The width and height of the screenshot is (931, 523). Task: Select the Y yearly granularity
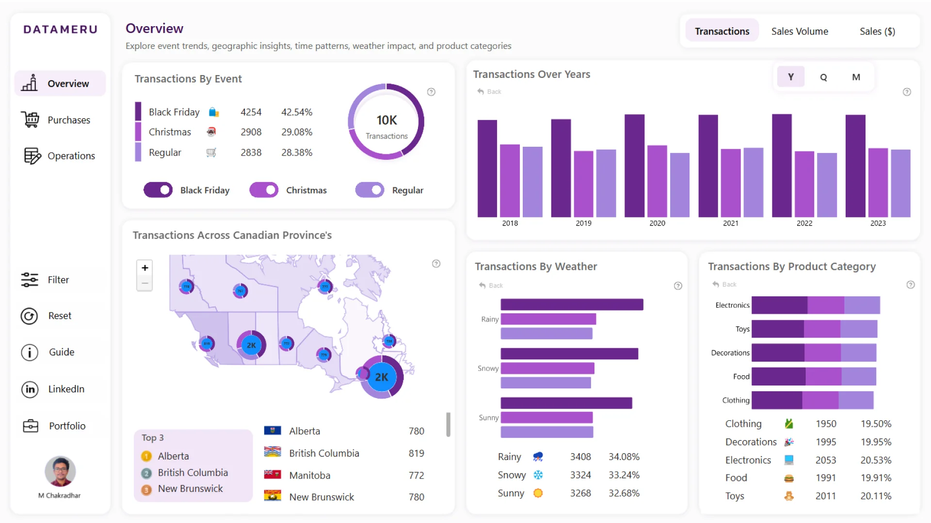791,77
